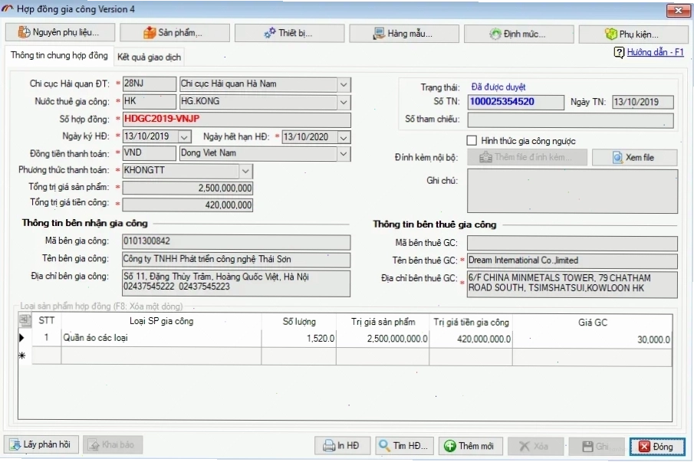Viewport: 694px width, 462px height.
Task: Click the In HĐ printer icon
Action: click(329, 446)
